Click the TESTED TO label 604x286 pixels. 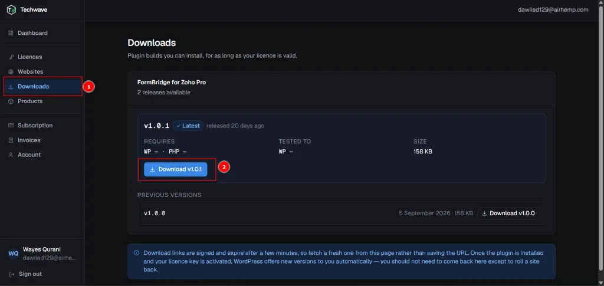coord(295,142)
